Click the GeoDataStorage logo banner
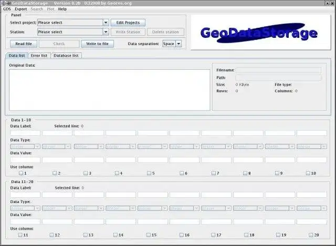The height and width of the screenshot is (246, 336). pos(260,33)
